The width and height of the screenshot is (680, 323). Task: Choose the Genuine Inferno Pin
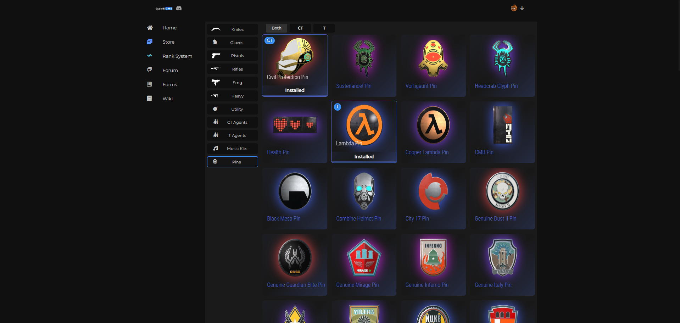433,264
